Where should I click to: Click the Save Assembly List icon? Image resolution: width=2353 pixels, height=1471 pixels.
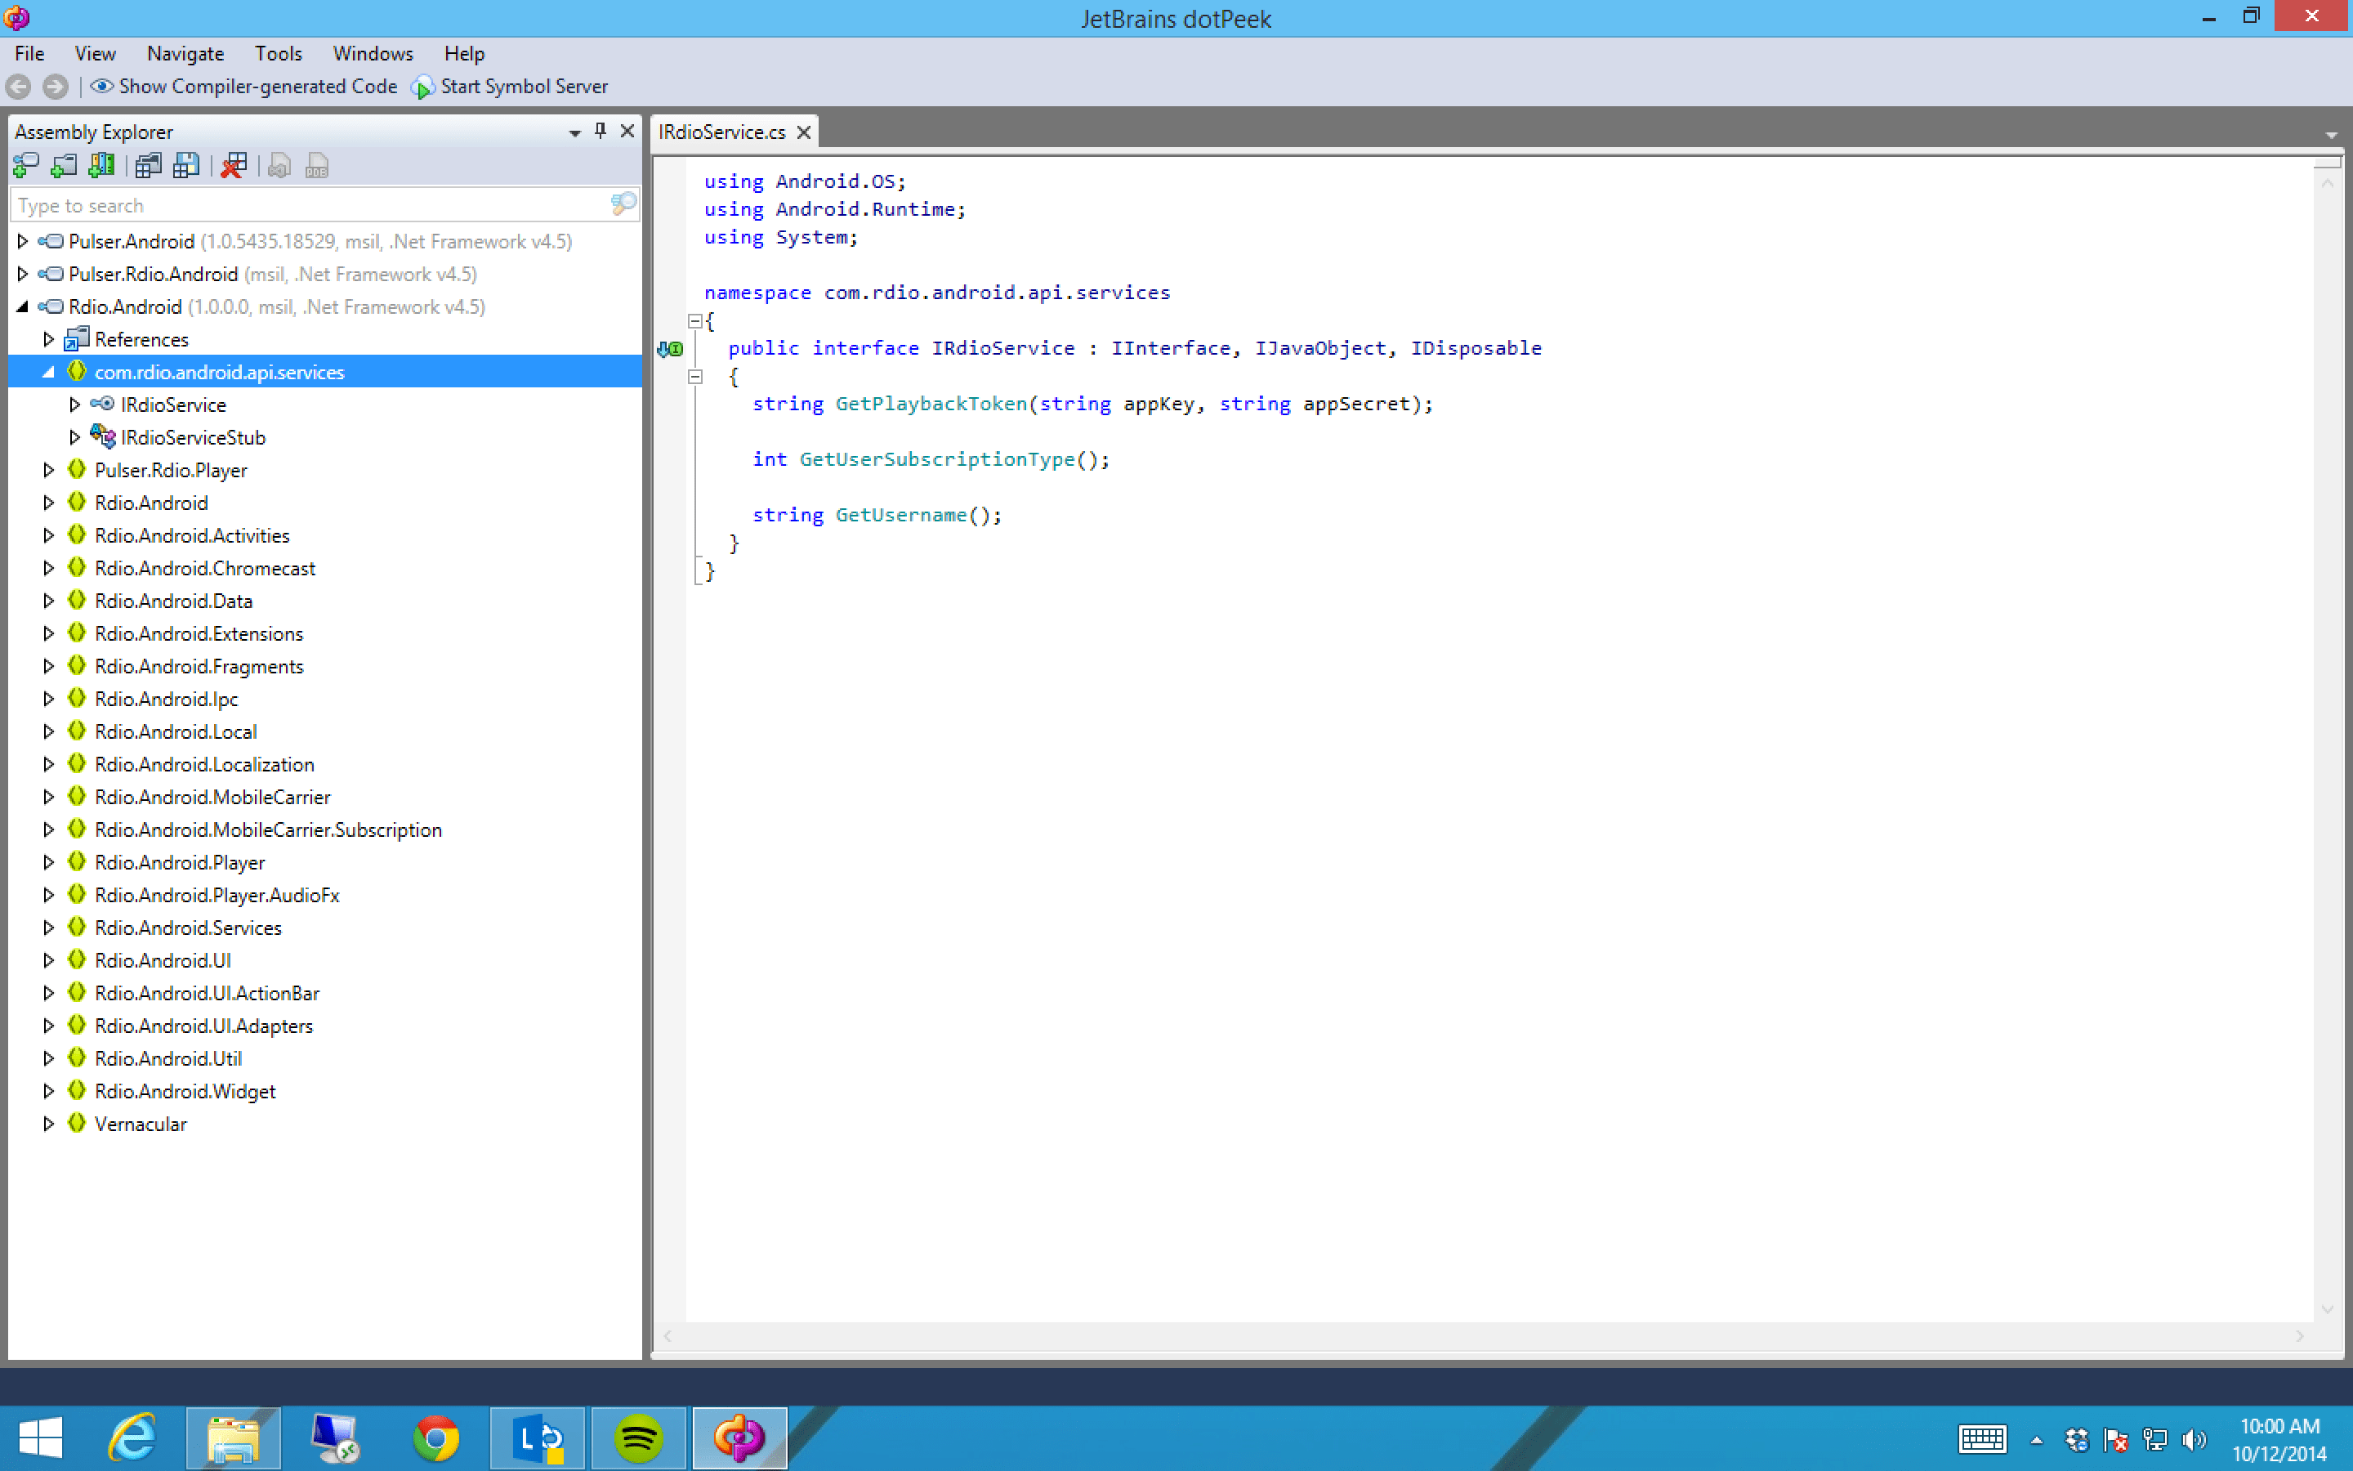pyautogui.click(x=185, y=167)
